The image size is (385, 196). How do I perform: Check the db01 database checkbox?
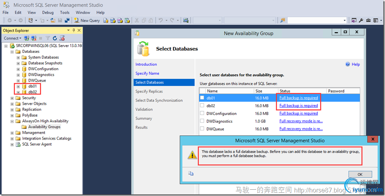[202, 98]
